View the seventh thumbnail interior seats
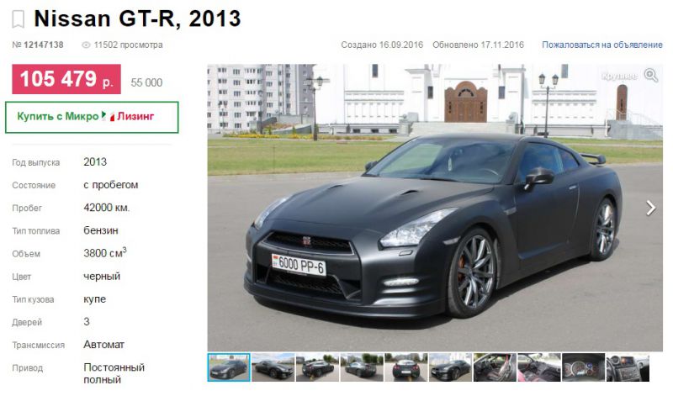The width and height of the screenshot is (673, 396). [x=495, y=367]
